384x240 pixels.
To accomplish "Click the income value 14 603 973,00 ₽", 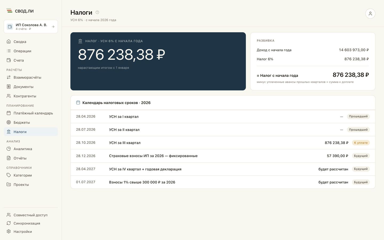I will [x=354, y=50].
